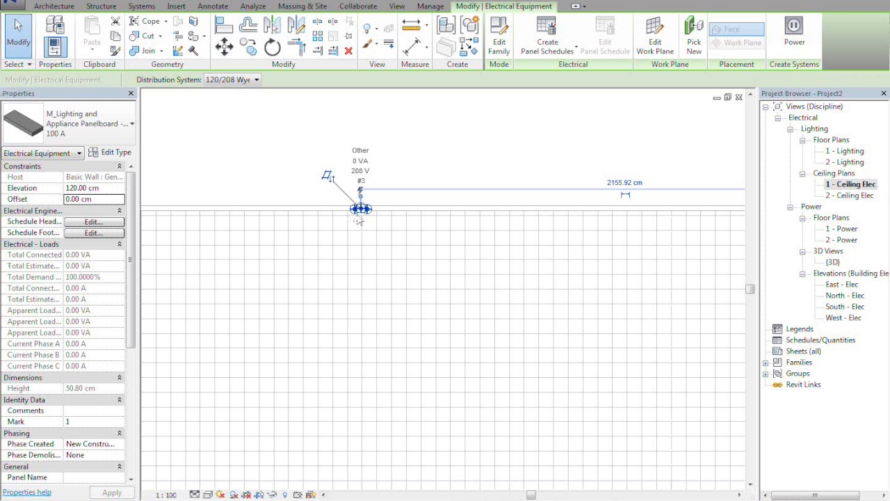Click the Elevation value field

[94, 188]
